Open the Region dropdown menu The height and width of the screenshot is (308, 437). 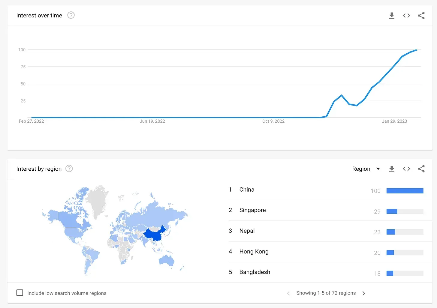pos(366,169)
